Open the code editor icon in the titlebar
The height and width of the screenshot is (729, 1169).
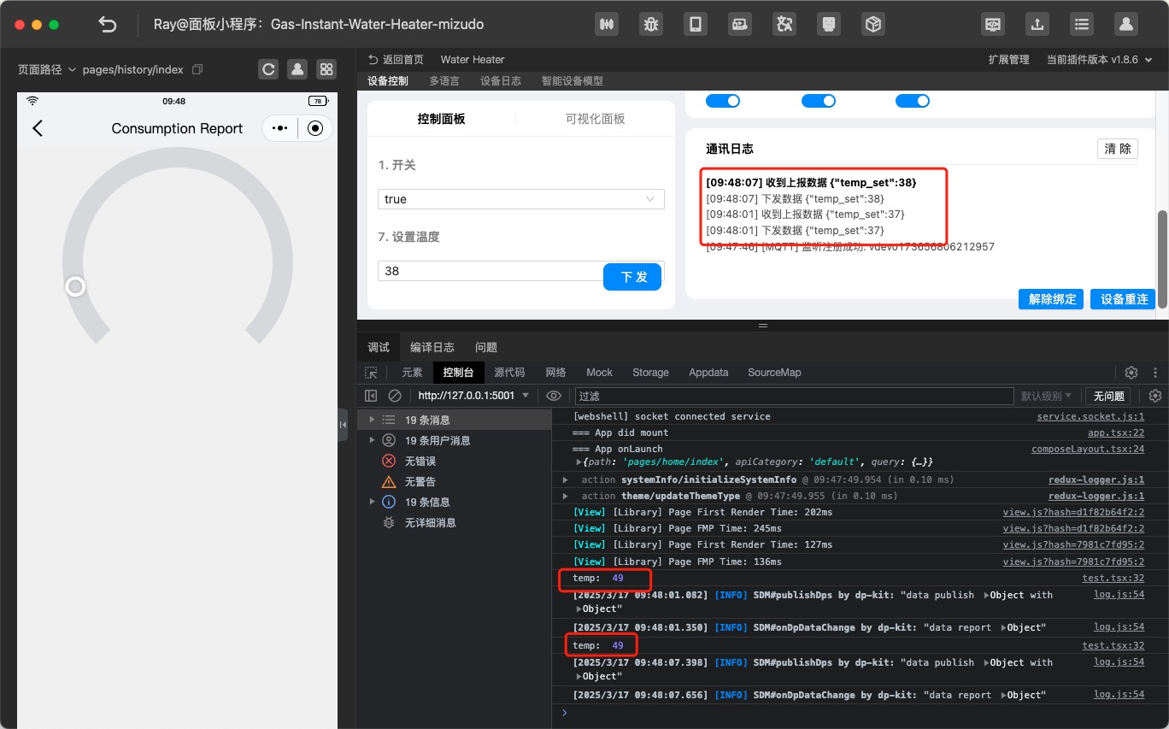(993, 24)
